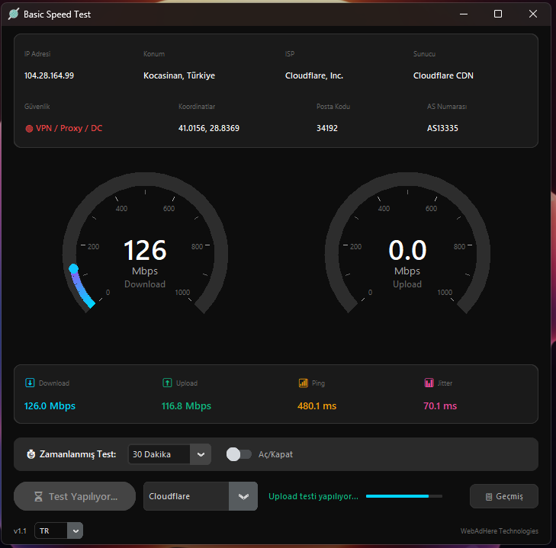
Task: Toggle the Aç/Kapat scheduled test switch
Action: pos(239,454)
